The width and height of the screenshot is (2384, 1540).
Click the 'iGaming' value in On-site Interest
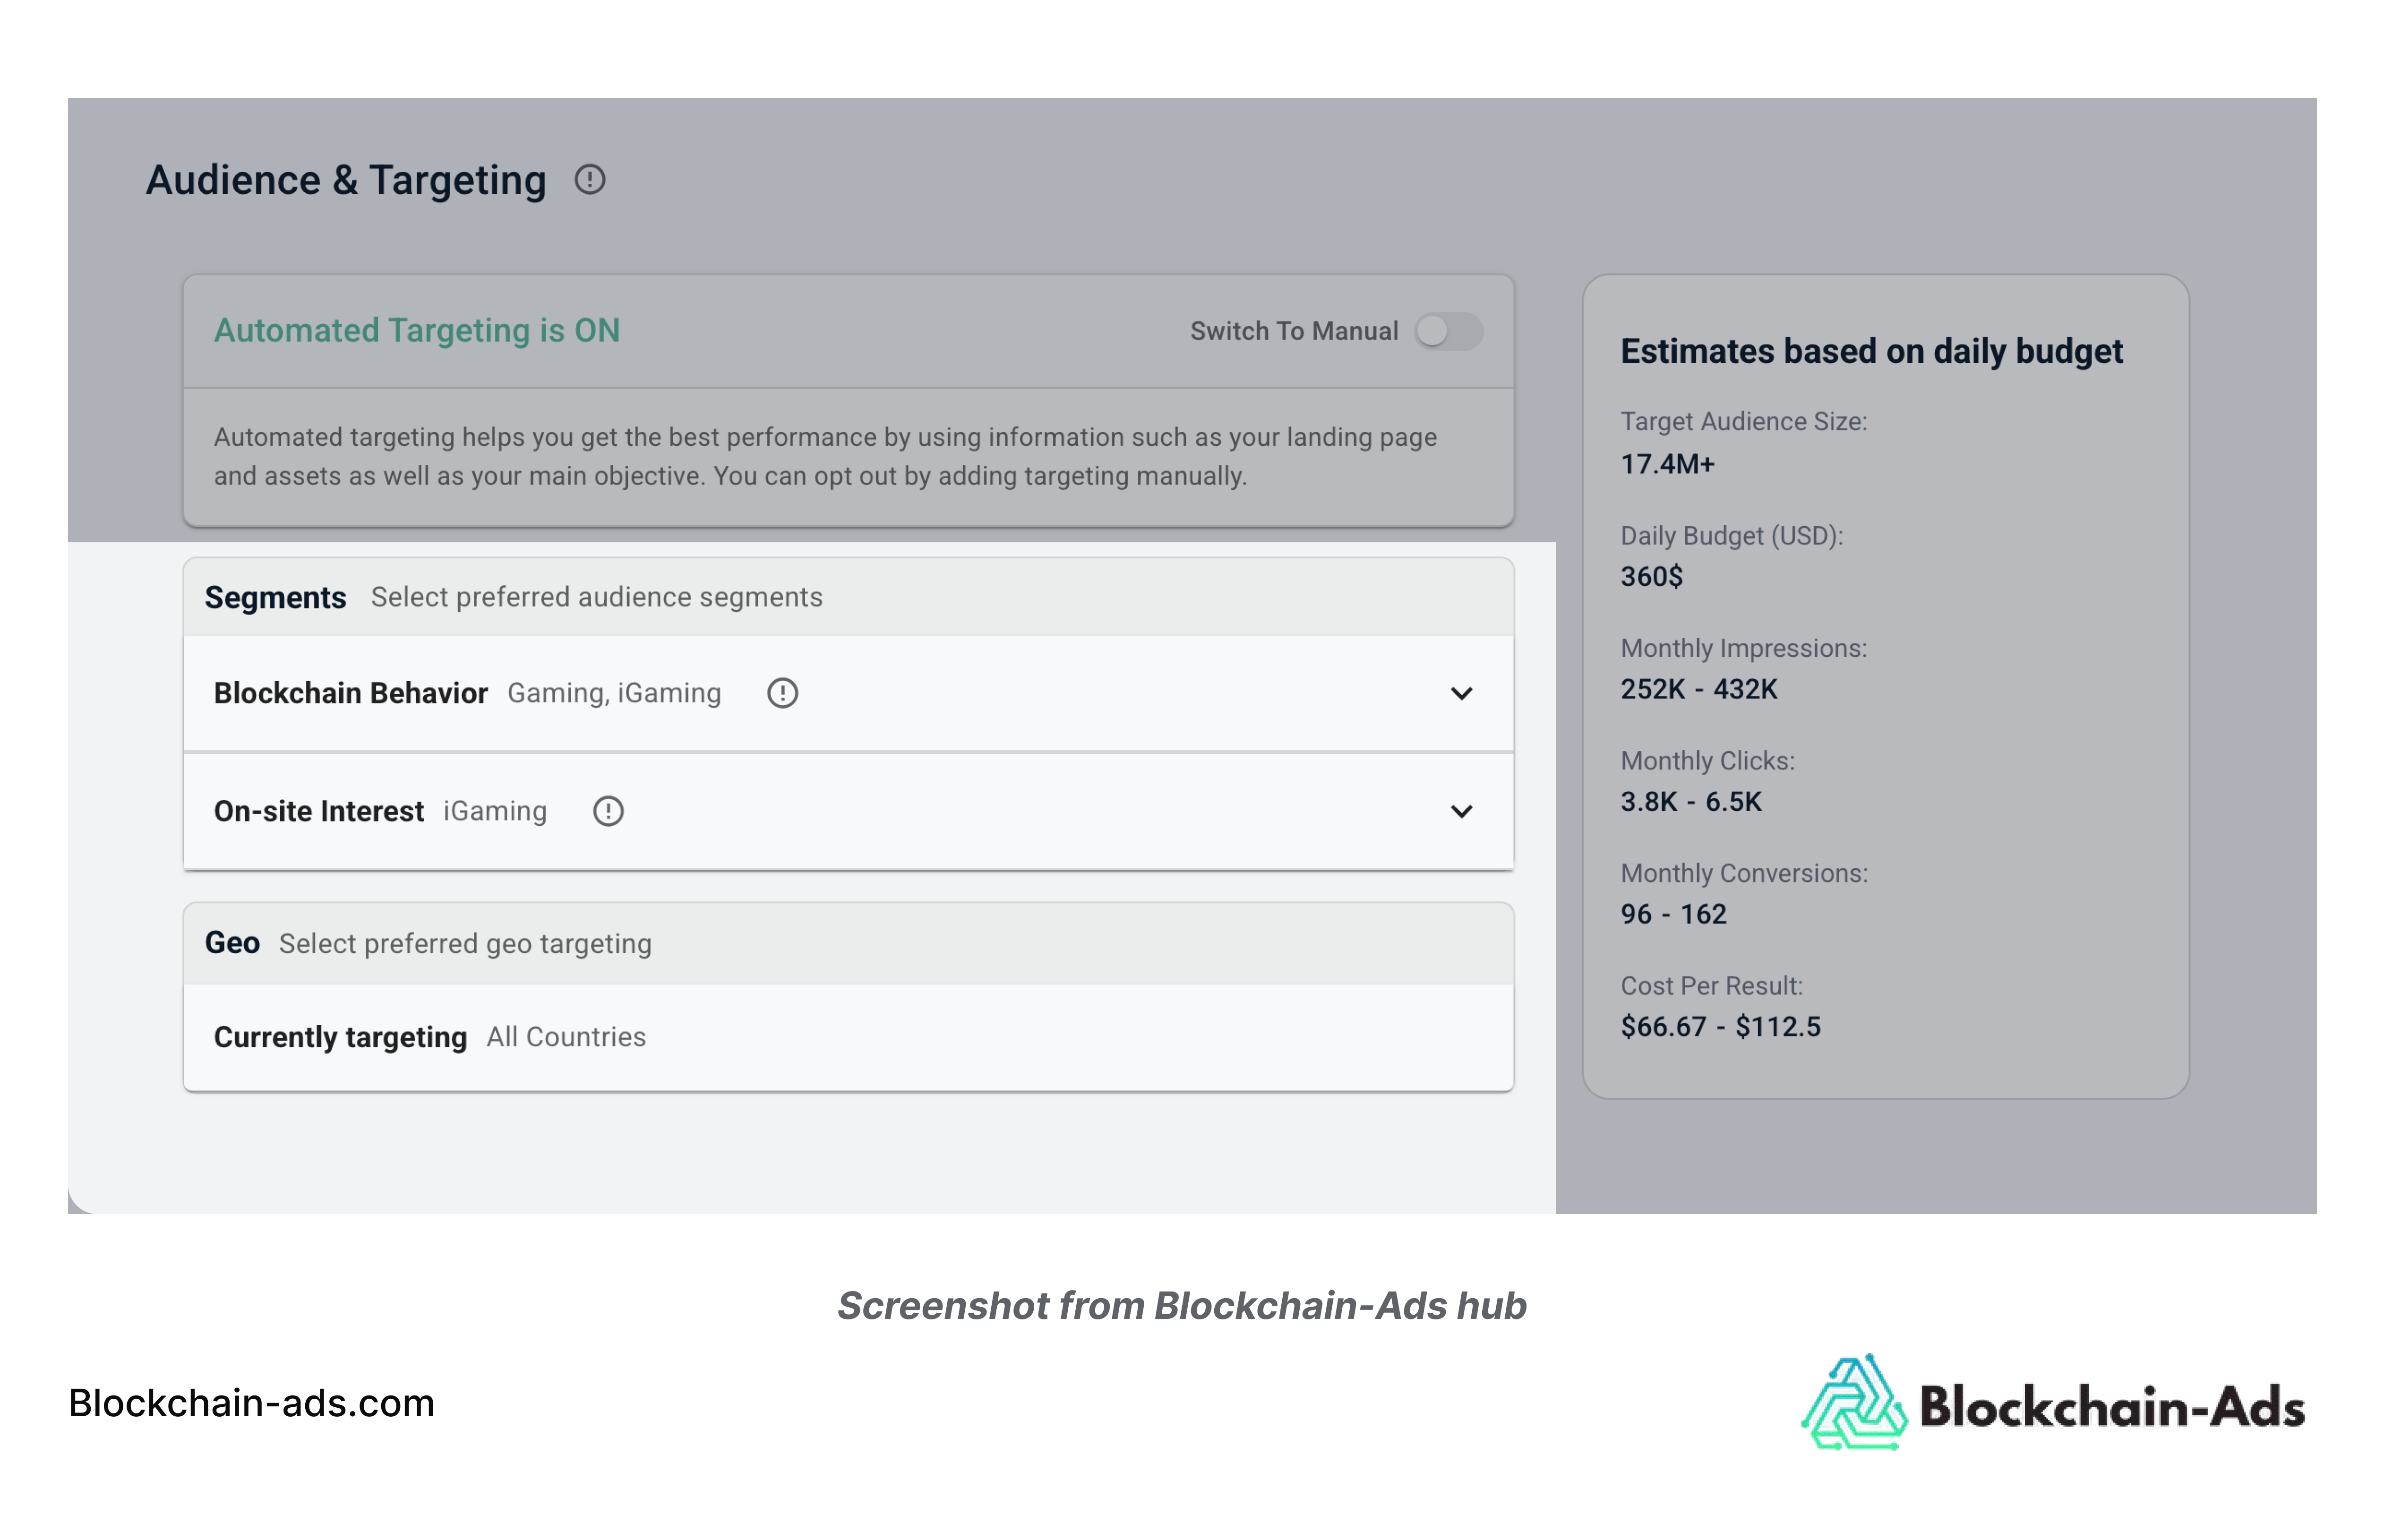pos(495,811)
